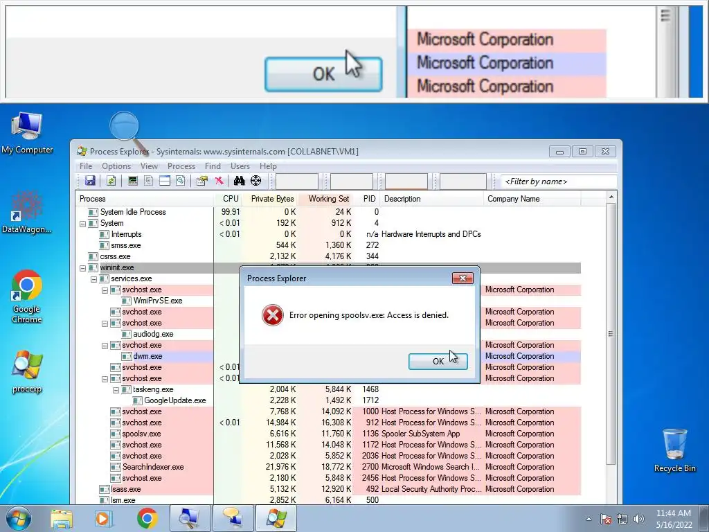Click the CPU usage mini graph
Image resolution: width=709 pixels, height=532 pixels.
pos(297,181)
